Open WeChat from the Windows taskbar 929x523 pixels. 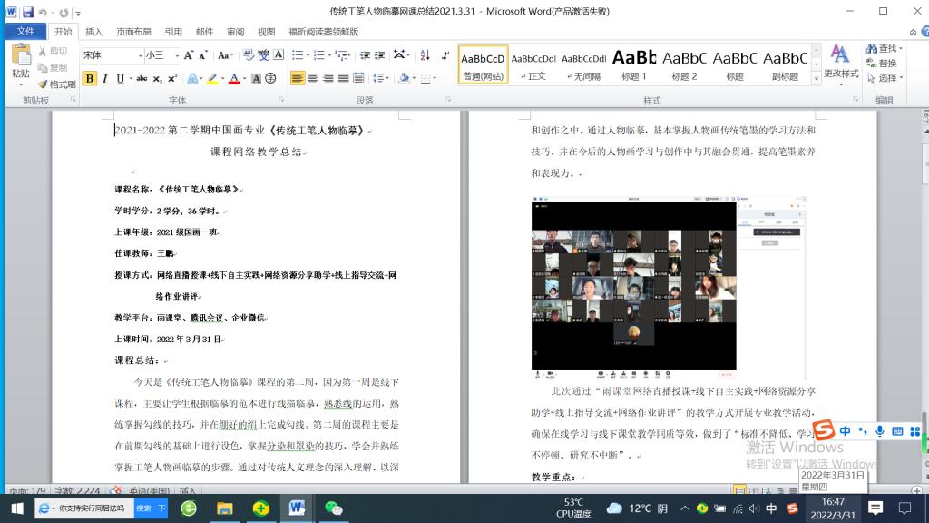[333, 508]
